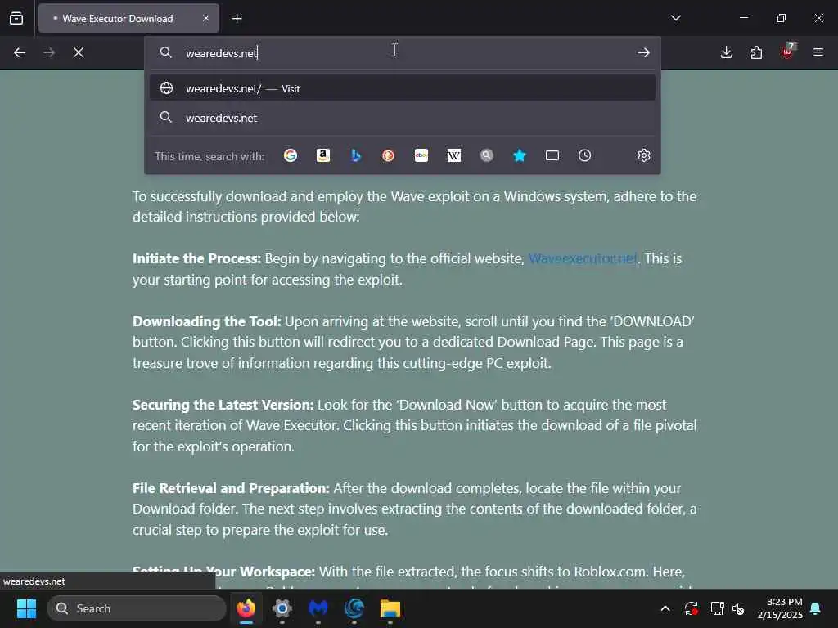Viewport: 838px width, 628px height.
Task: Click the 'Initiate the Process:' heading text
Action: [196, 258]
